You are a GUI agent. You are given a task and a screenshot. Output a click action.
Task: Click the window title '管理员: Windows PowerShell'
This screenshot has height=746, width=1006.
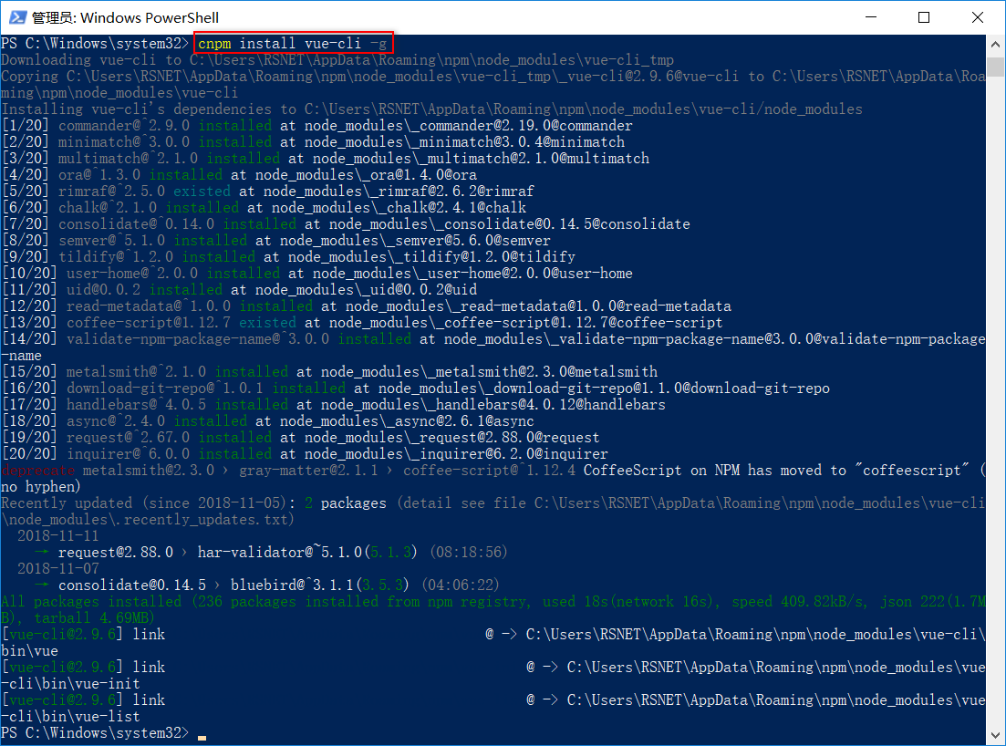[x=125, y=17]
